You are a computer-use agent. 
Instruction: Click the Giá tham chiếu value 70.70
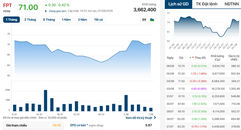pos(57,125)
